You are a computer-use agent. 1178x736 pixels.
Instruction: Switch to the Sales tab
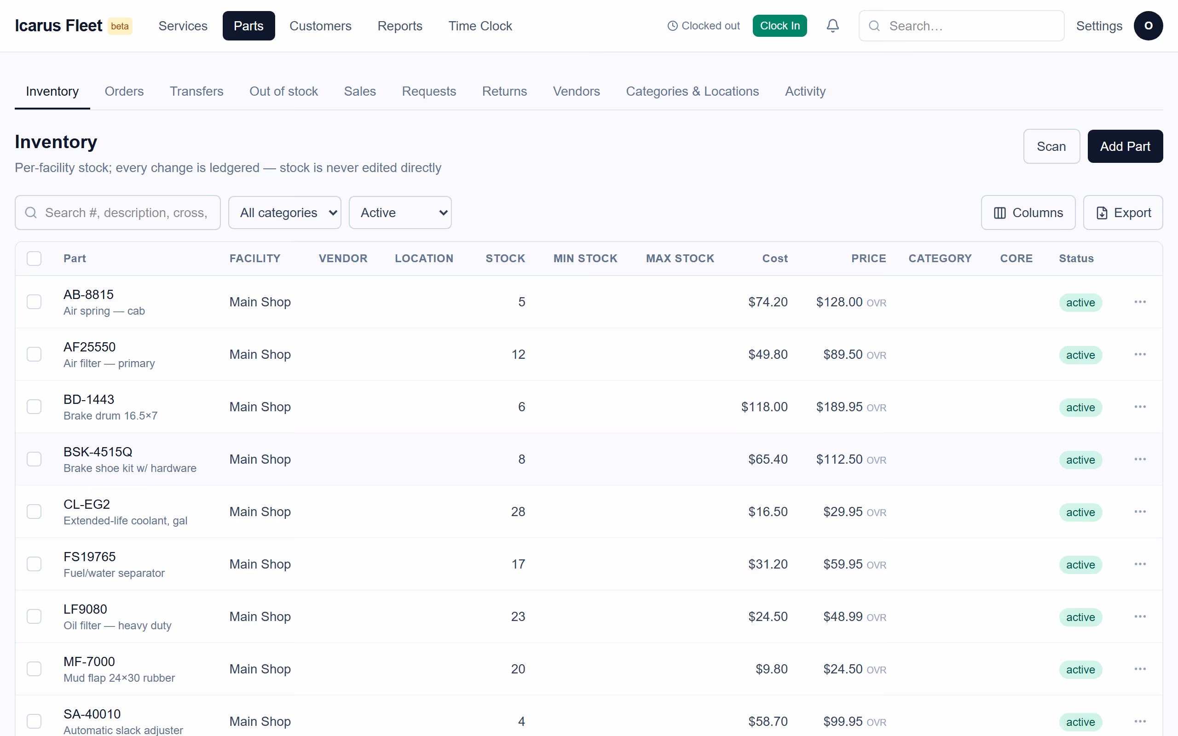(x=360, y=92)
